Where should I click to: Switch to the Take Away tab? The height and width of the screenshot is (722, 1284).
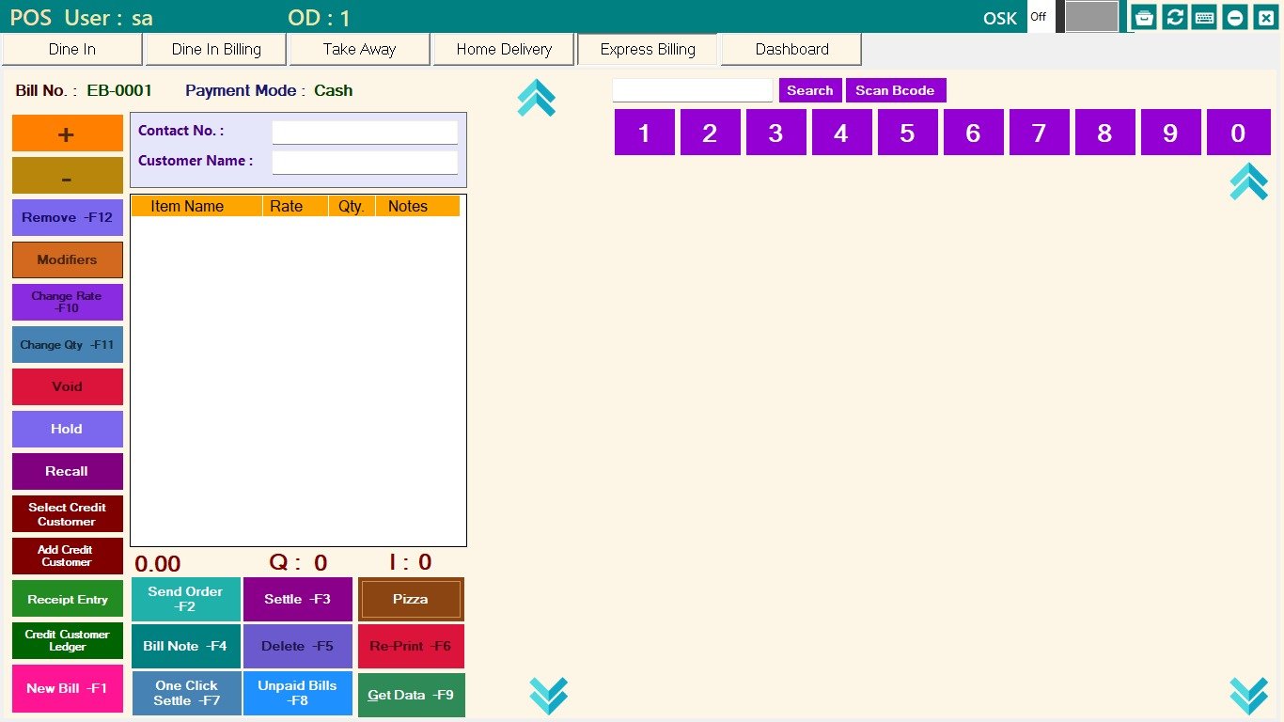pos(359,50)
